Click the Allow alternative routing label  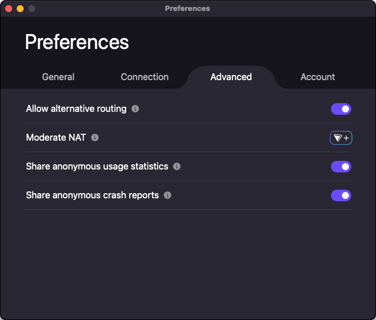76,109
